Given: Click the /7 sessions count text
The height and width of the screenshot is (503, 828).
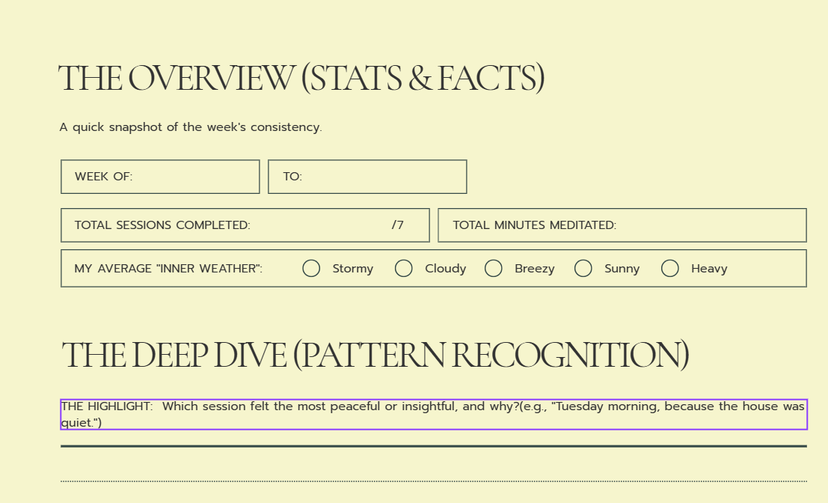Looking at the screenshot, I should pyautogui.click(x=398, y=225).
